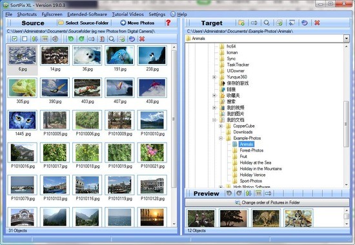Open the Animals folder dropdown

(347, 39)
